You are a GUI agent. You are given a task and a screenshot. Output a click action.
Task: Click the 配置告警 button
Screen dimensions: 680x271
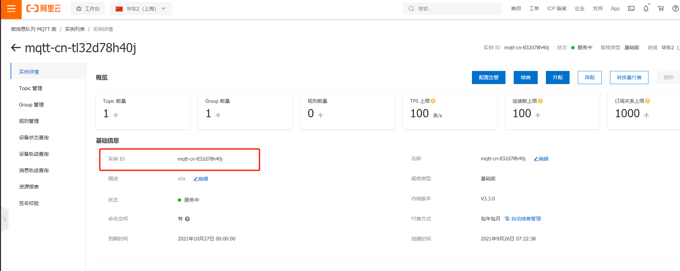pos(488,78)
